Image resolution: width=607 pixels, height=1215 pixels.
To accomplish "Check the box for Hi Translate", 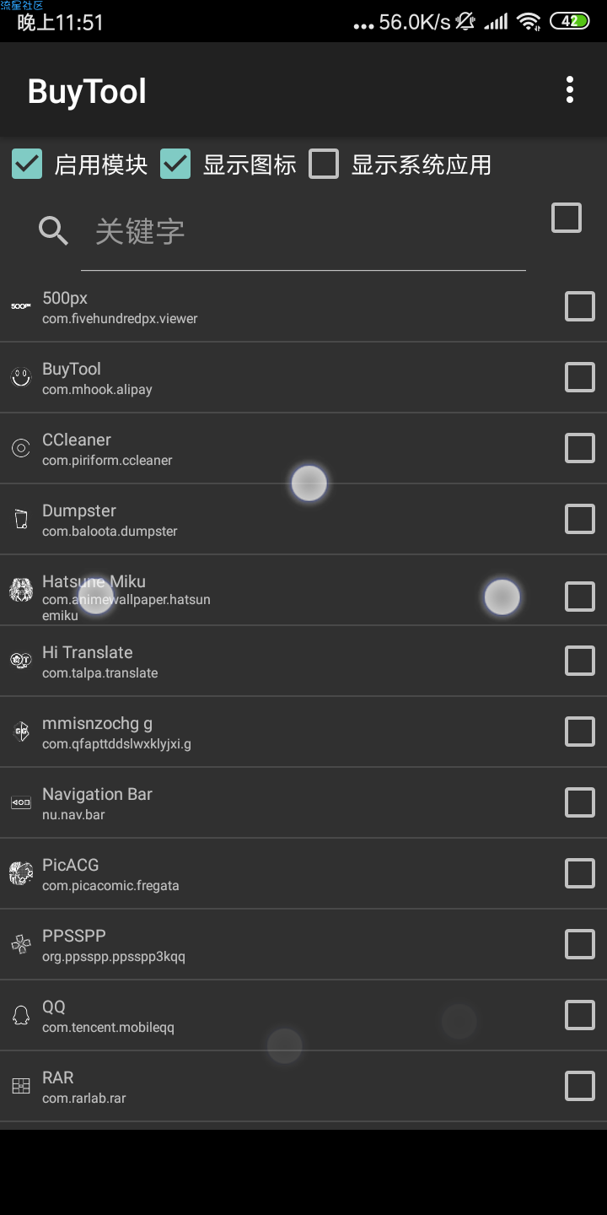I will [x=580, y=661].
